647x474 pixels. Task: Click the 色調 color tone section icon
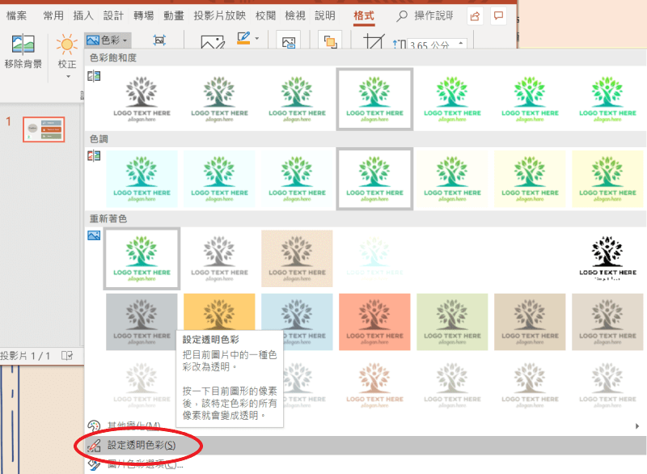coord(94,156)
